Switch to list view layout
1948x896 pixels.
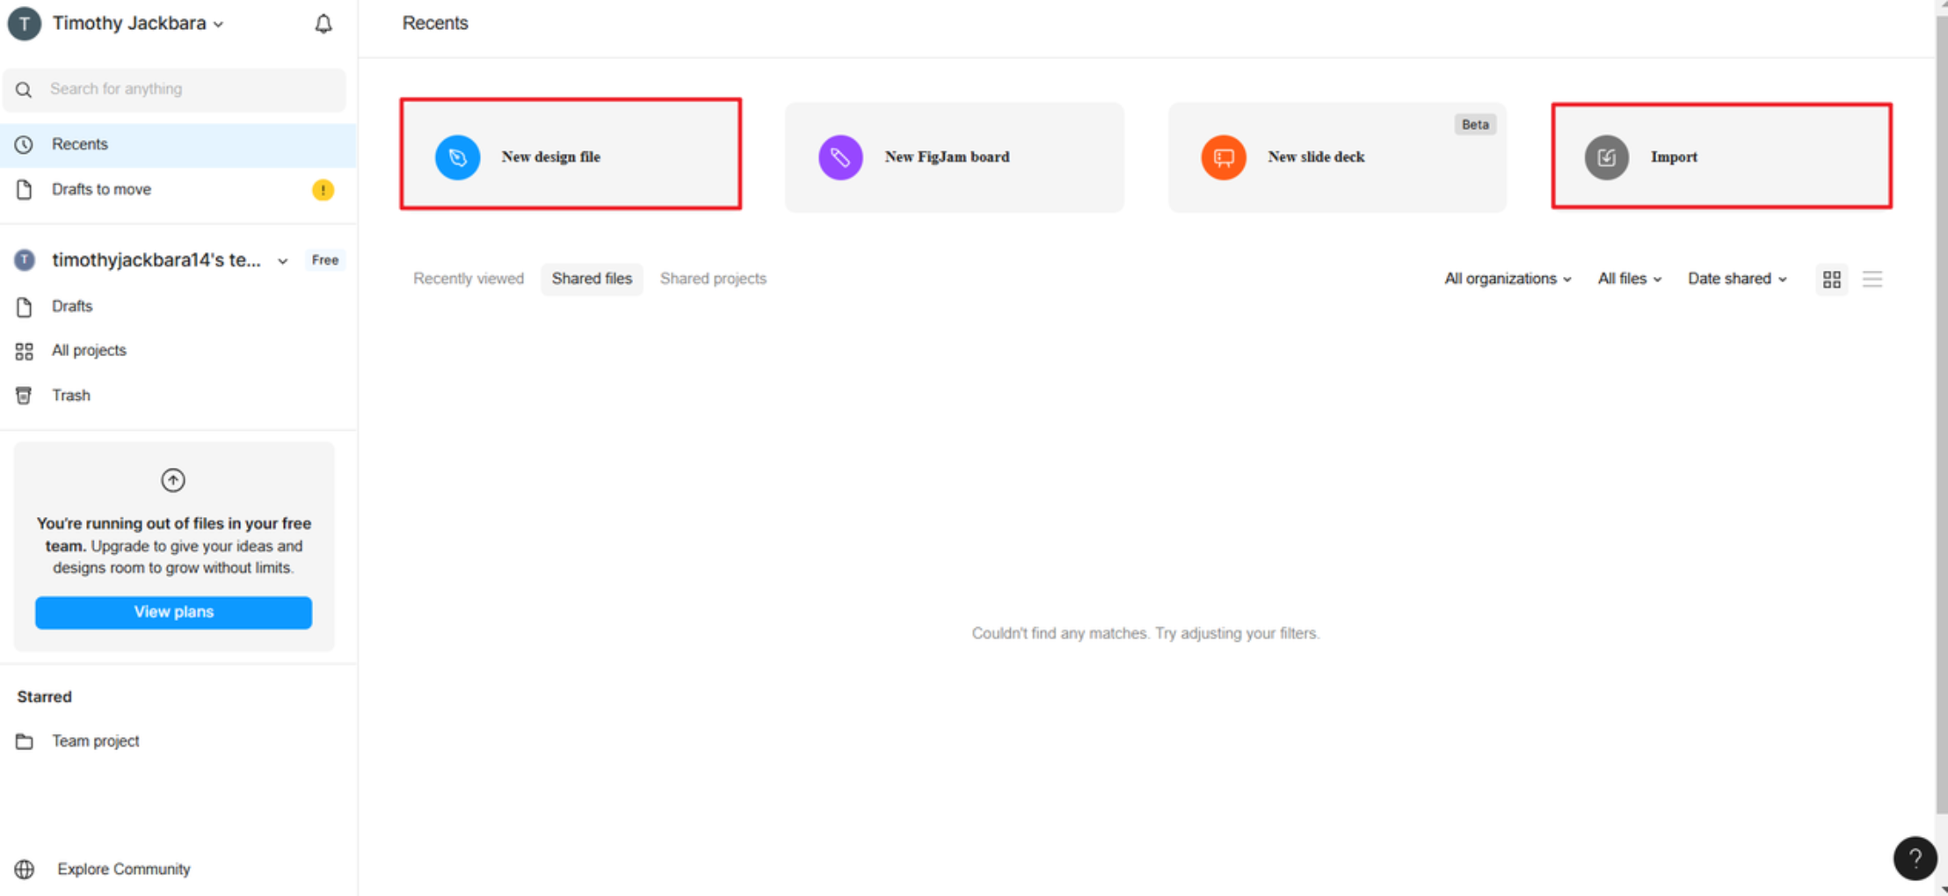[x=1872, y=279]
